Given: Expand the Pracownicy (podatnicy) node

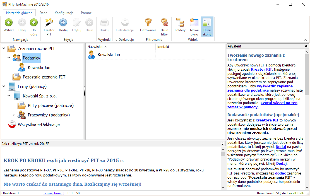Looking at the screenshot, I should (14, 115).
